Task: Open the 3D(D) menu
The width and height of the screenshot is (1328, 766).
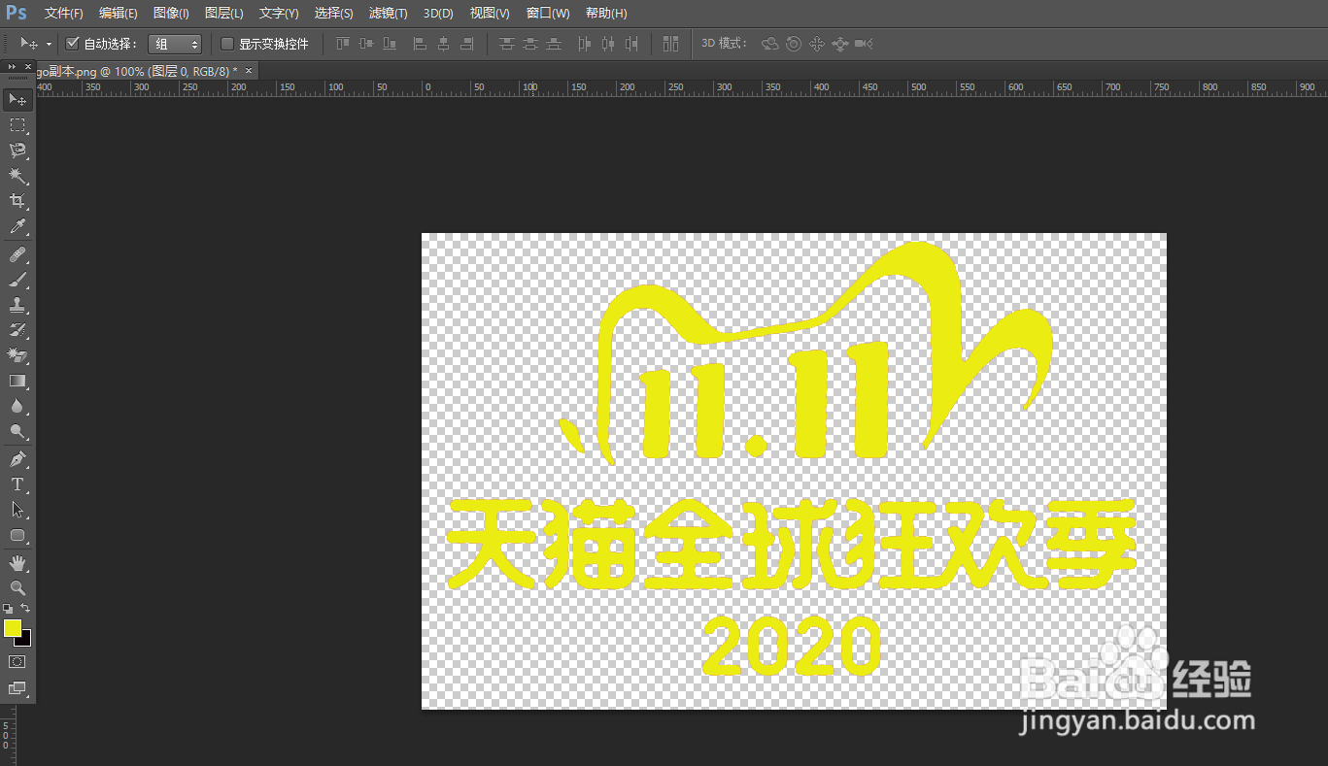Action: click(438, 14)
